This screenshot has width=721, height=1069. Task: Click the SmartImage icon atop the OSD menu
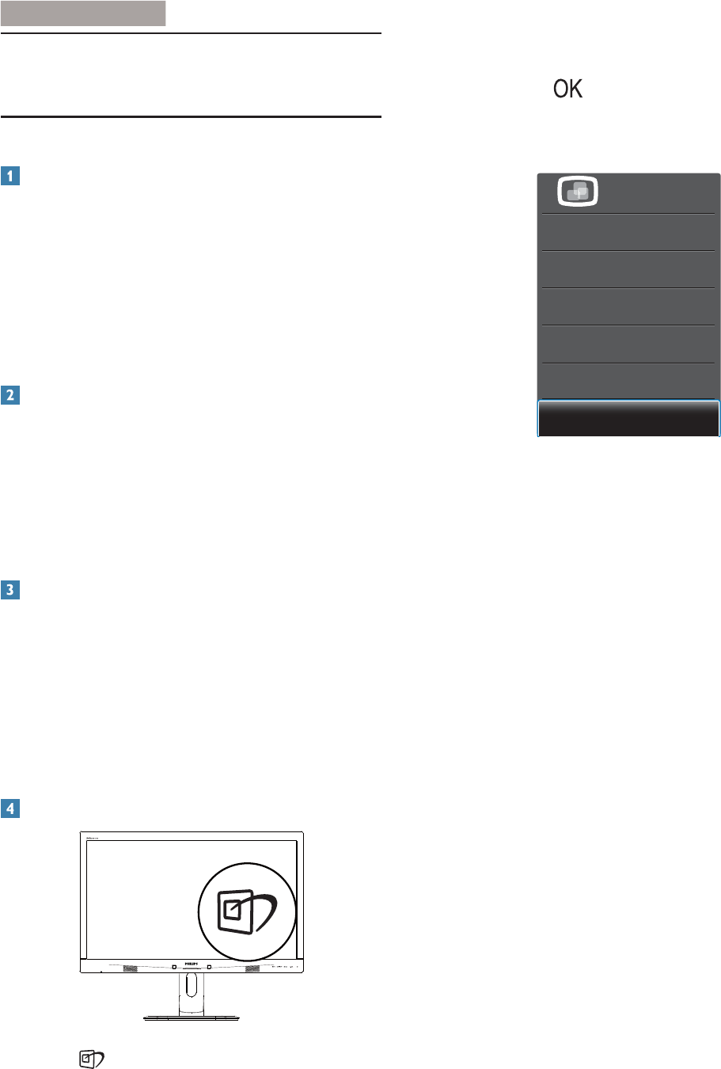578,192
